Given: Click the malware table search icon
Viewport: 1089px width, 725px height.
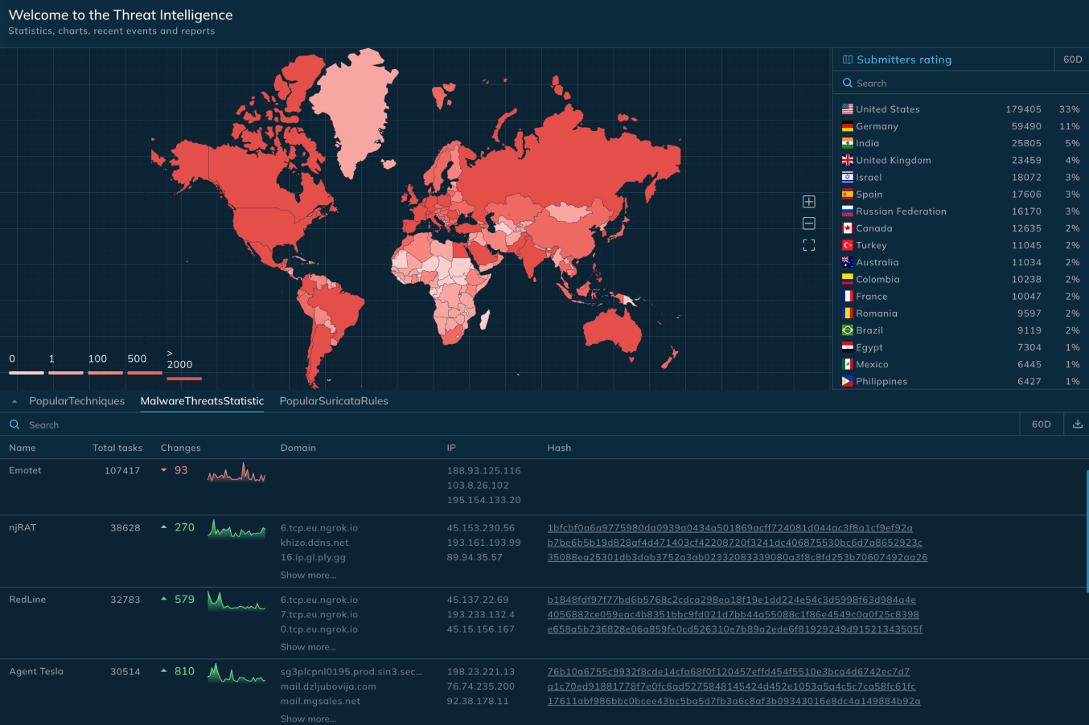Looking at the screenshot, I should 14,424.
